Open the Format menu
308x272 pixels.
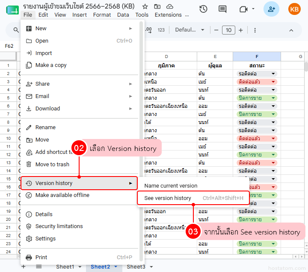[x=102, y=15]
